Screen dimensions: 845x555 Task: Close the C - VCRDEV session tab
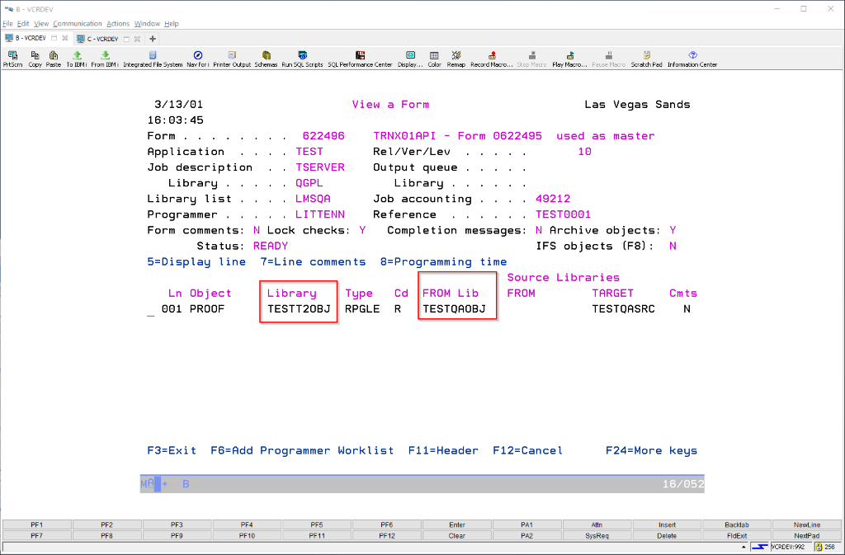[x=138, y=39]
